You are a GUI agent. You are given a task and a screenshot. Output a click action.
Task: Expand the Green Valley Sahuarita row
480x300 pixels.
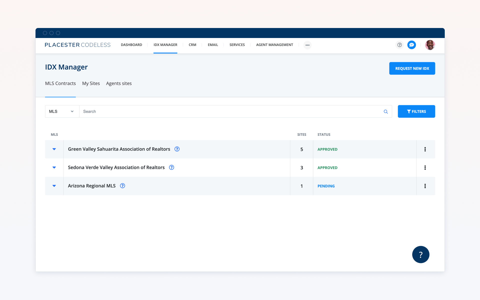[x=54, y=149]
